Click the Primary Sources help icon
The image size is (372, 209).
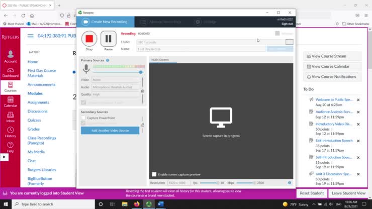tap(108, 60)
